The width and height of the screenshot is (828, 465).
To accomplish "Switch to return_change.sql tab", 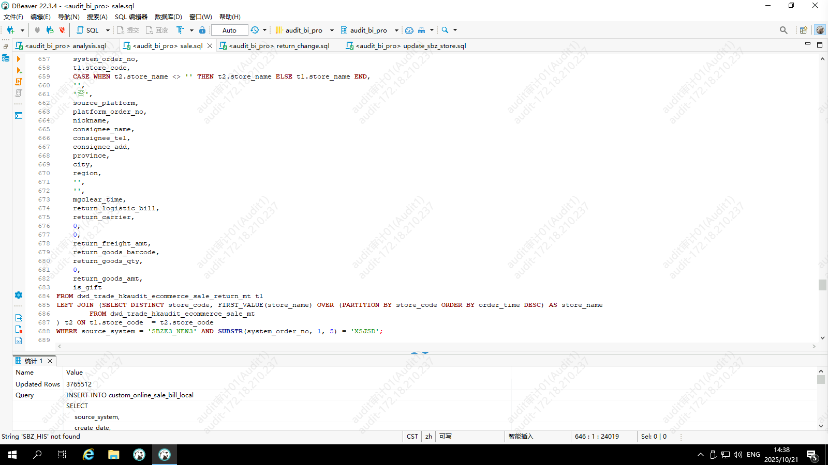I will pyautogui.click(x=279, y=45).
